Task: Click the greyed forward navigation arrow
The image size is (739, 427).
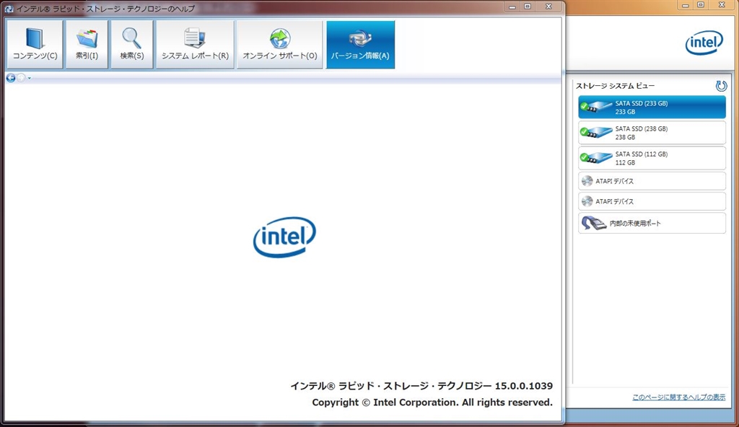Action: tap(21, 78)
